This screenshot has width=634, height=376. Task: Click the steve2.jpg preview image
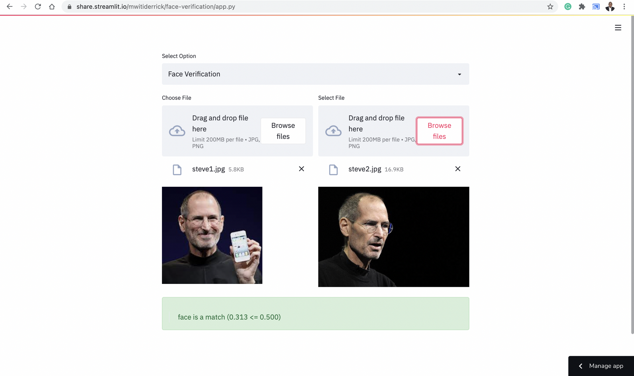pos(393,237)
